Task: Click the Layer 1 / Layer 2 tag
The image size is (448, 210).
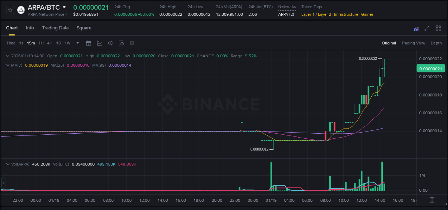Action: coord(316,14)
